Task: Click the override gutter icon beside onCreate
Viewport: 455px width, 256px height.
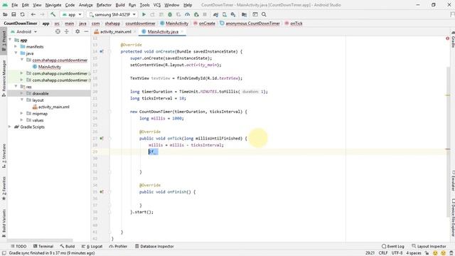Action: click(102, 51)
